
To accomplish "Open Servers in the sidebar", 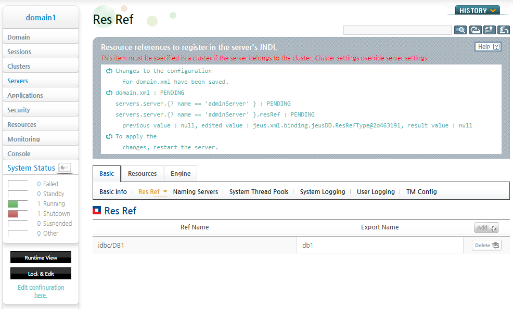I will [41, 81].
